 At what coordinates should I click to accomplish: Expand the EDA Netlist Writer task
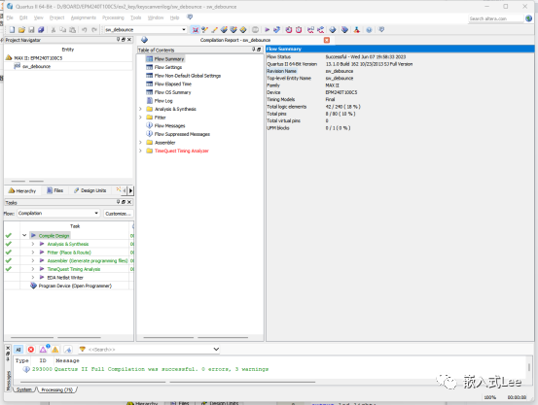(33, 277)
